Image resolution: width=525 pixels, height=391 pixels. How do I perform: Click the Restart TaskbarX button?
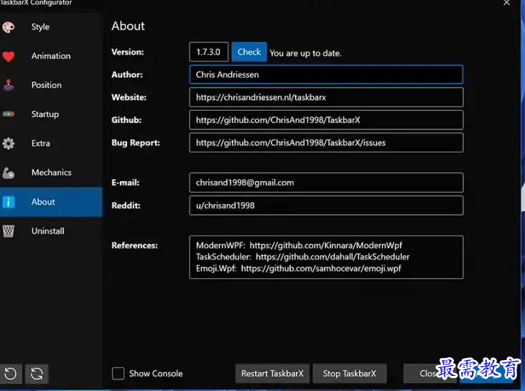(x=272, y=374)
